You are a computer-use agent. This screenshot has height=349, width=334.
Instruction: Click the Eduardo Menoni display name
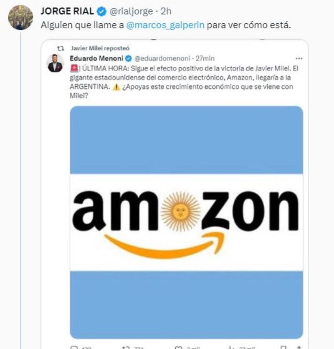point(96,58)
